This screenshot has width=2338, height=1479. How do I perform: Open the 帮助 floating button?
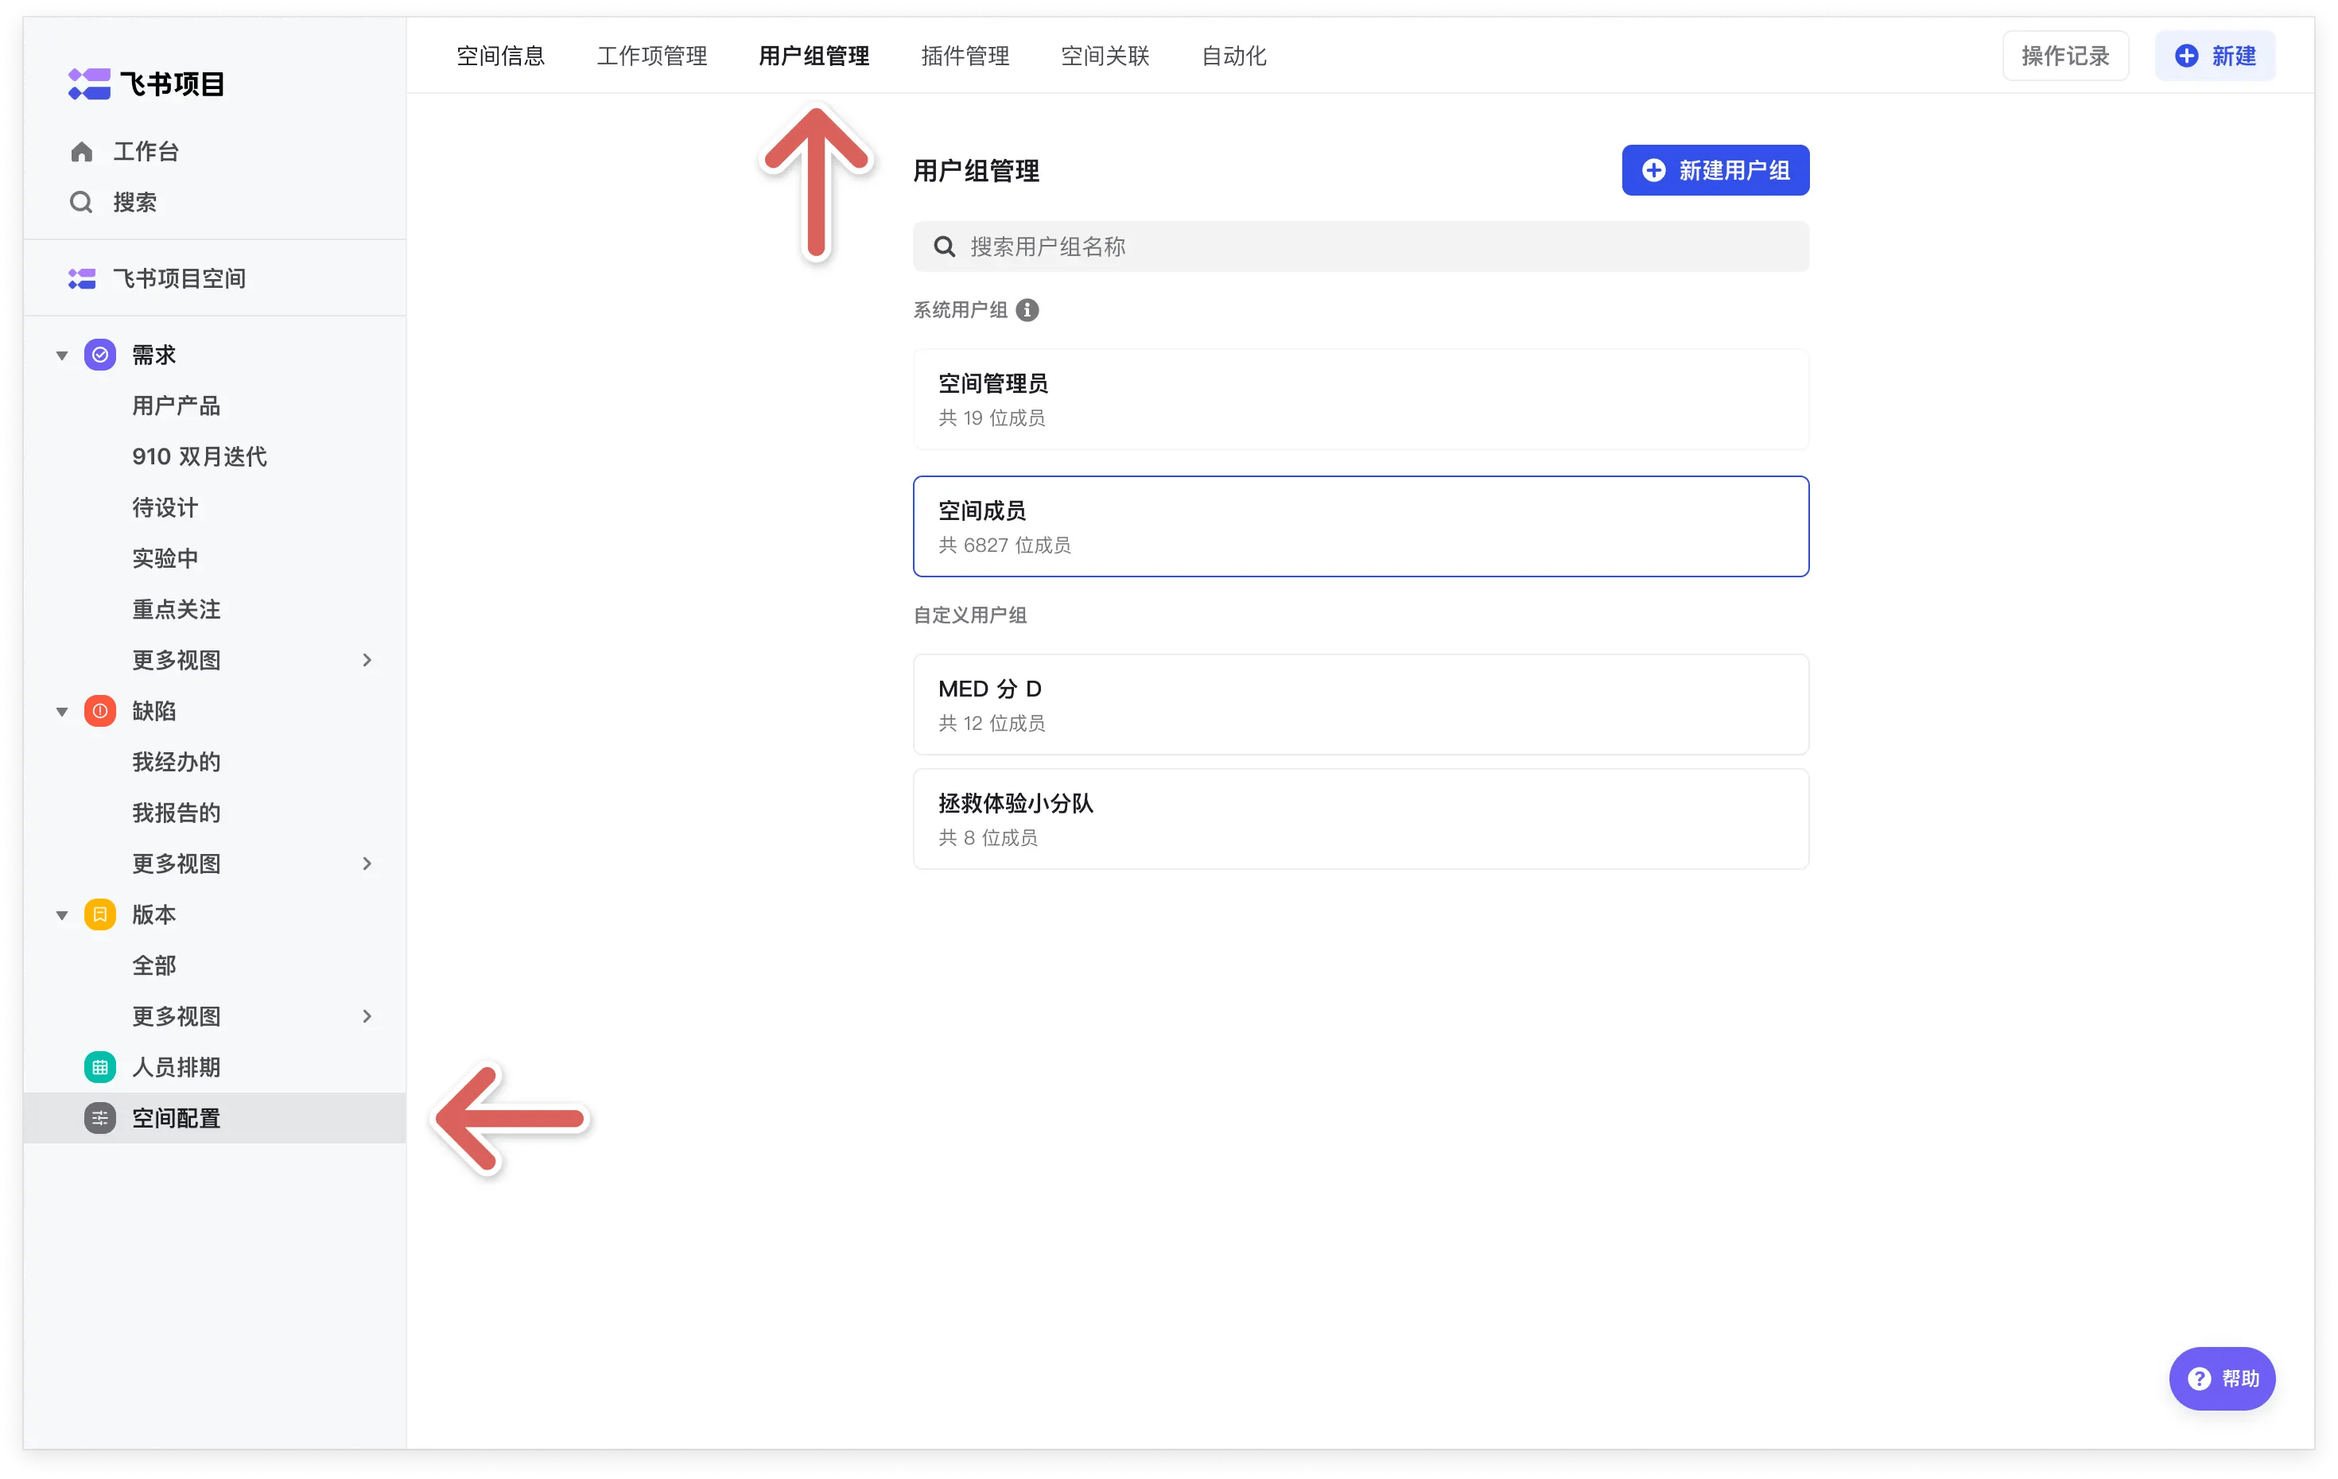(2221, 1378)
